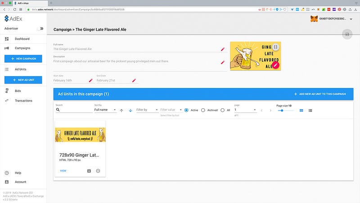
Task: Toggle the Advertiser/Publisher switch
Action: coord(40,28)
